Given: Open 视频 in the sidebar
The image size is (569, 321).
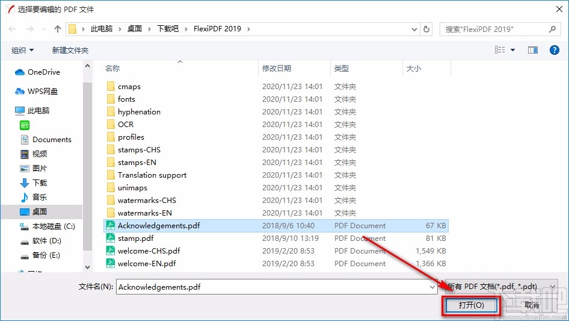Looking at the screenshot, I should [x=34, y=154].
